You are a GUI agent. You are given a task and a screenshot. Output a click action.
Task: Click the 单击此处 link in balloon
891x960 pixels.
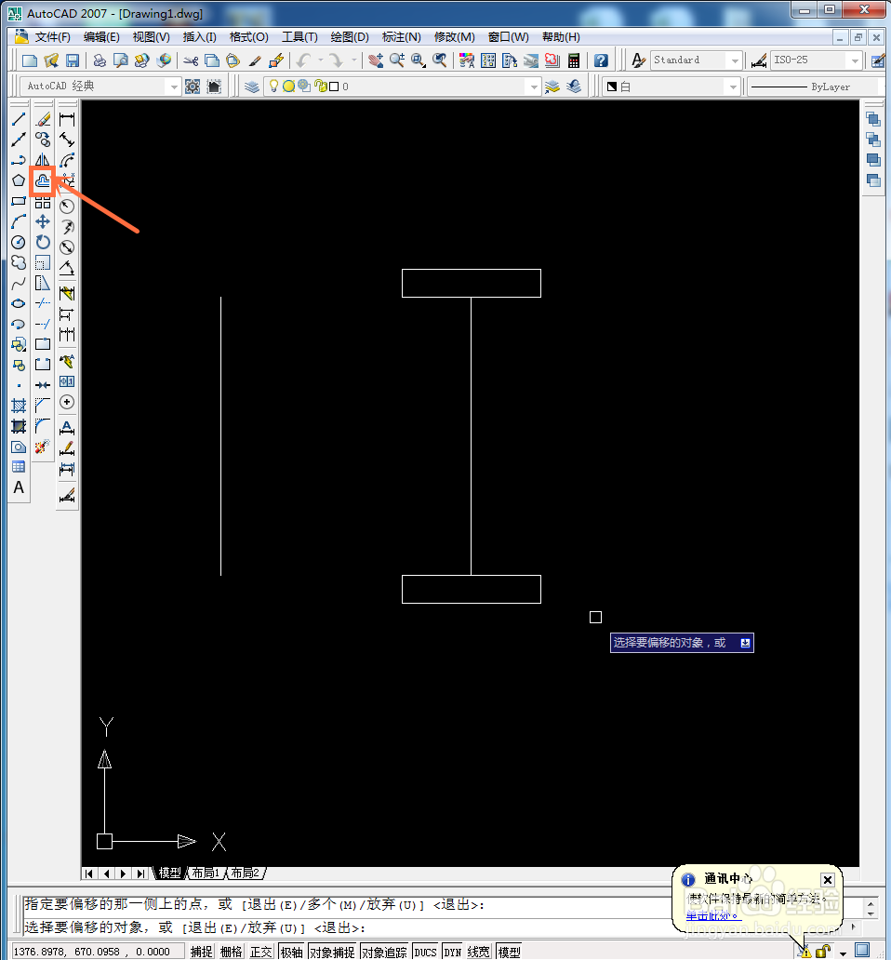point(712,915)
